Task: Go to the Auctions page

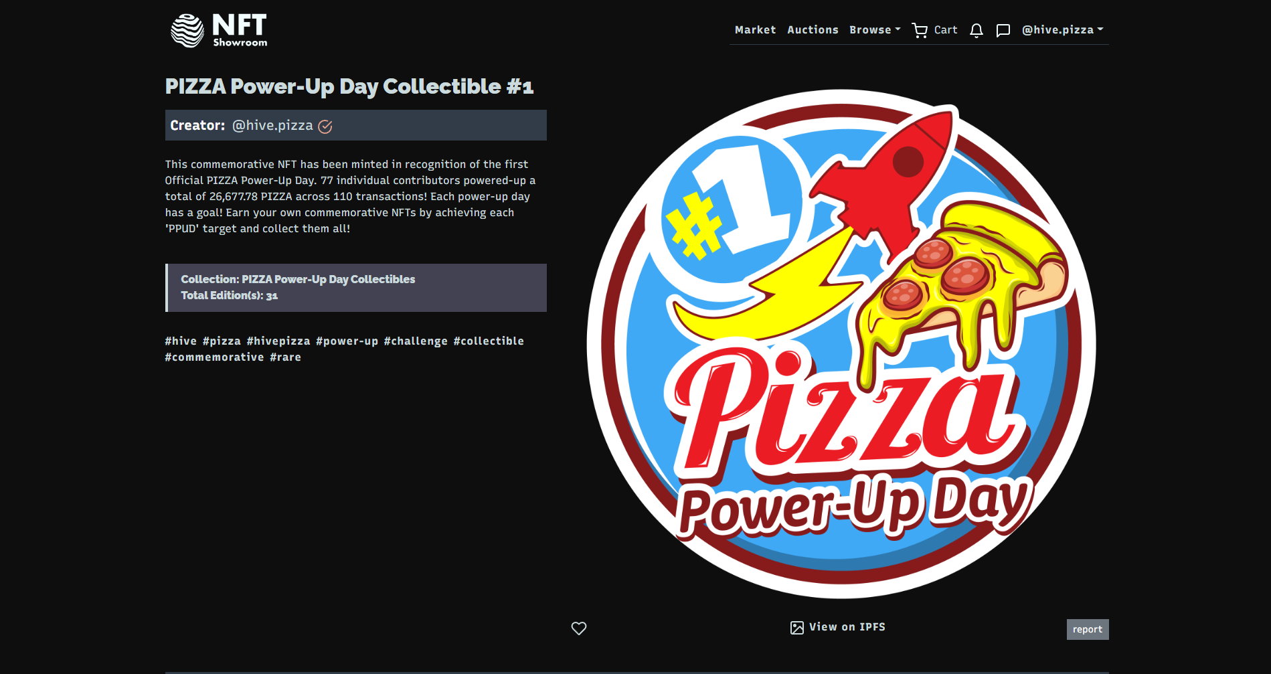Action: tap(813, 30)
